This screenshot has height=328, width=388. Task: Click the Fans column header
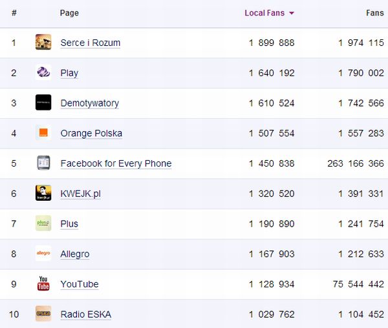(x=374, y=13)
